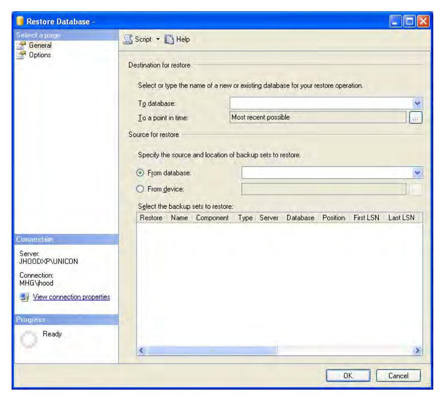
Task: Click the JHOODXP\UNICON server name
Action: coord(49,261)
